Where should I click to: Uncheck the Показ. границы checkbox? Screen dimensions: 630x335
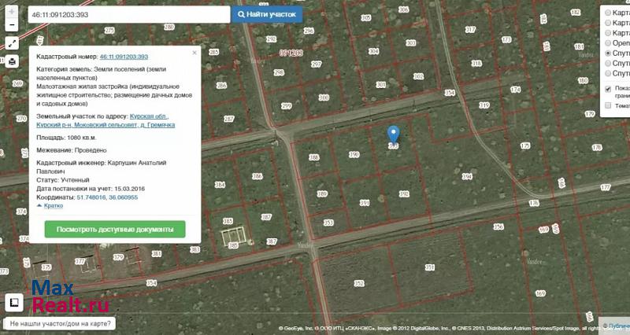pos(608,89)
